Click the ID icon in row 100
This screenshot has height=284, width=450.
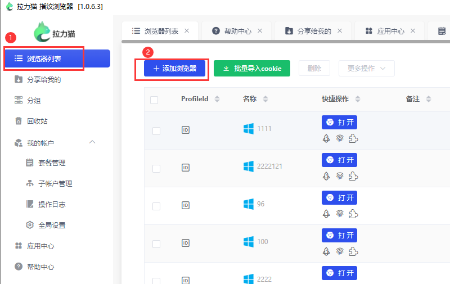186,243
